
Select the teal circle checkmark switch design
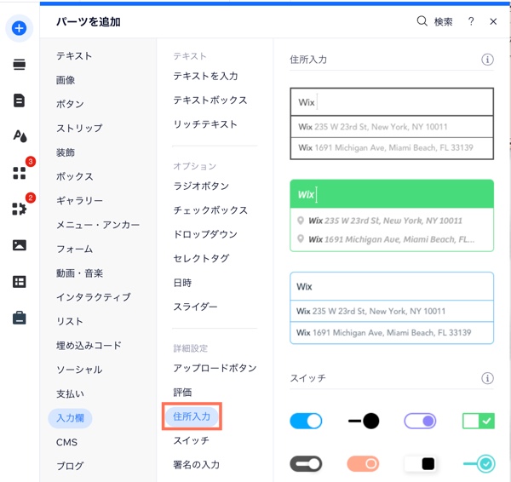pyautogui.click(x=479, y=464)
